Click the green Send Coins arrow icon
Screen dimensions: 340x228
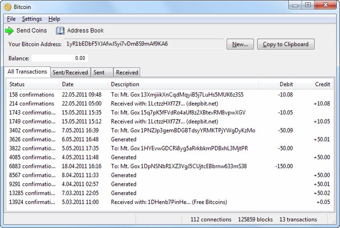point(9,31)
